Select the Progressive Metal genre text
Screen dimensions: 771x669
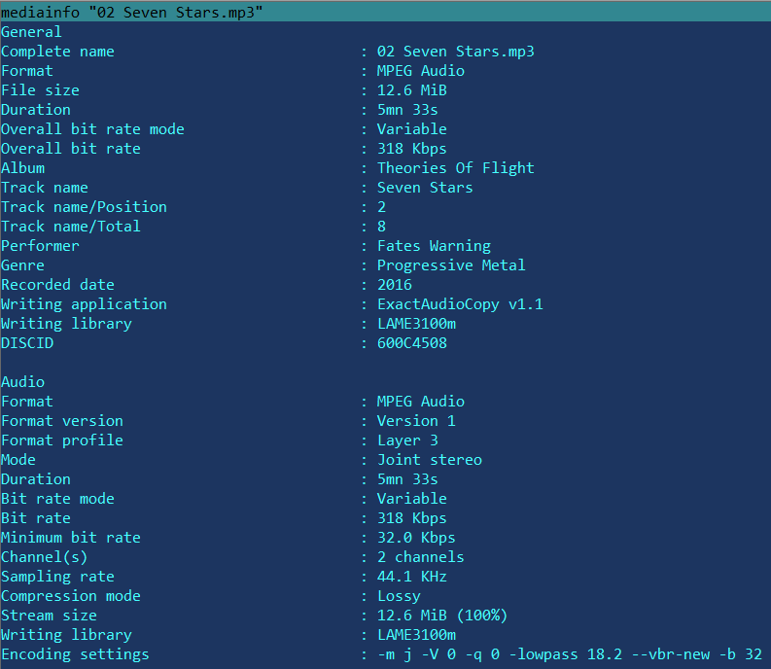(451, 265)
